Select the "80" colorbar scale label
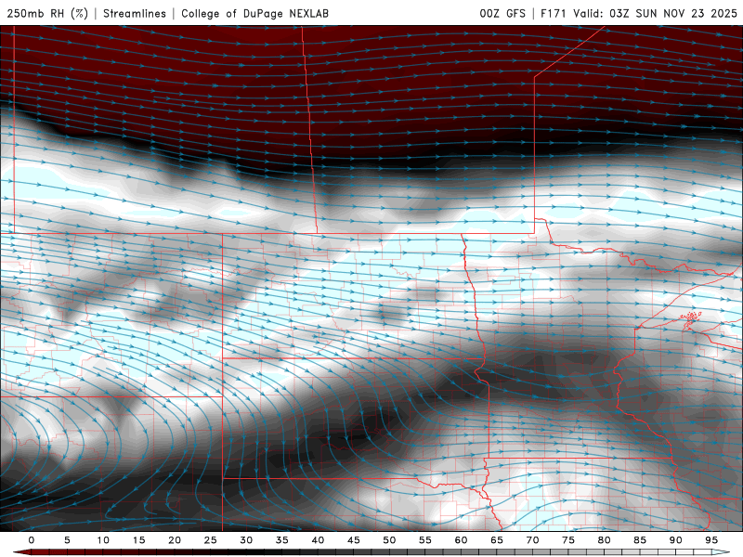The image size is (743, 557). pyautogui.click(x=604, y=540)
